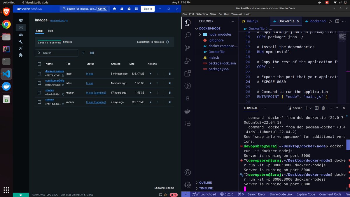Open Docker Scout icon in Docker sidebar
Viewport: 350px width, 197px height.
[21, 48]
